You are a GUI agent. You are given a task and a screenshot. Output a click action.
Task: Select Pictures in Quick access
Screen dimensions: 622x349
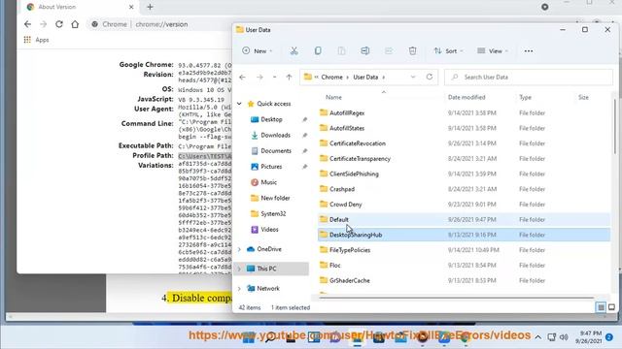(x=271, y=167)
